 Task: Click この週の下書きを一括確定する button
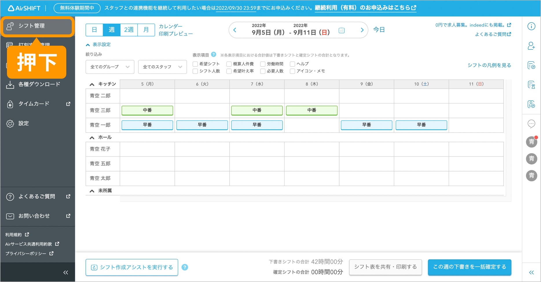tap(469, 267)
